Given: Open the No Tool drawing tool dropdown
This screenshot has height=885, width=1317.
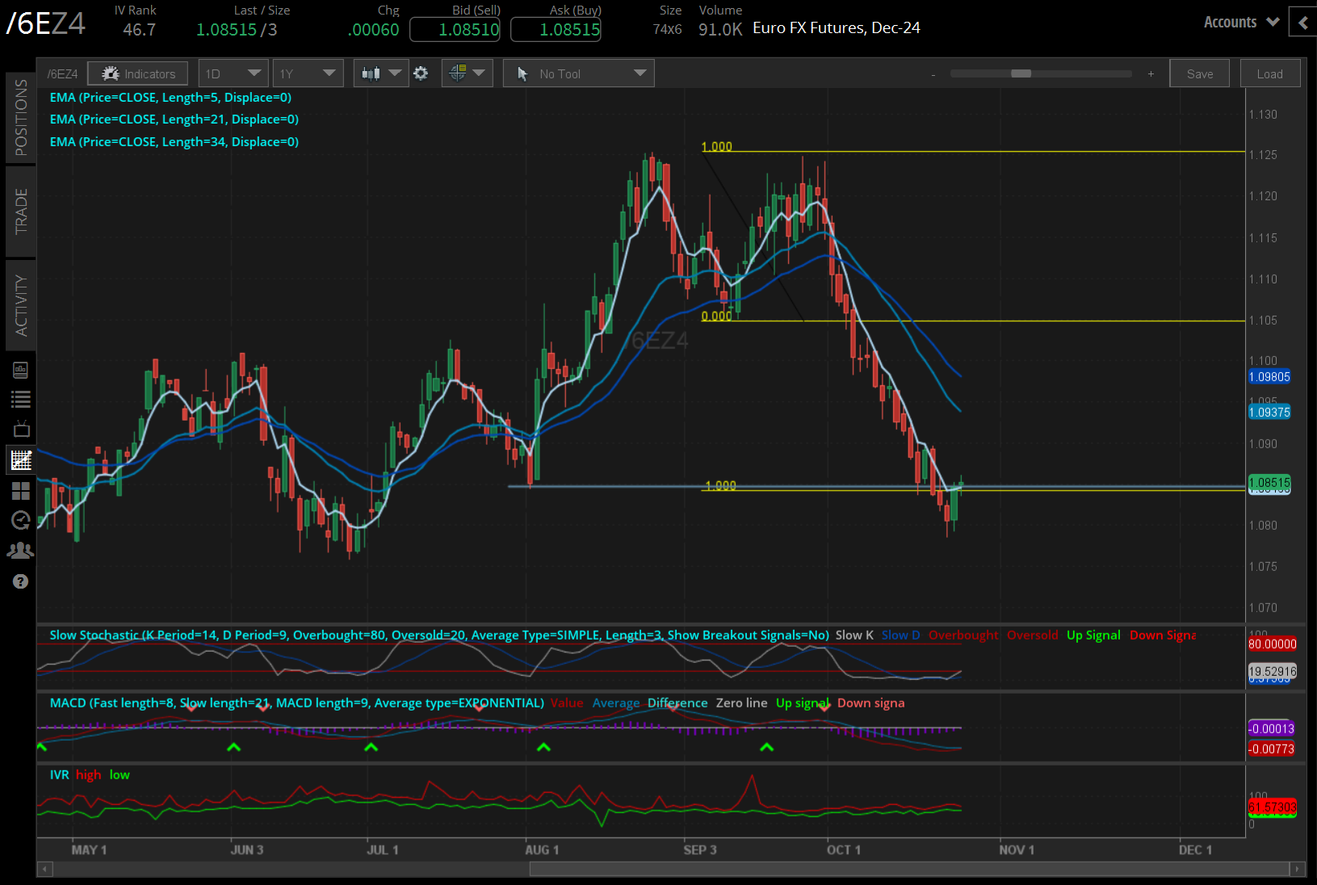Looking at the screenshot, I should tap(578, 73).
